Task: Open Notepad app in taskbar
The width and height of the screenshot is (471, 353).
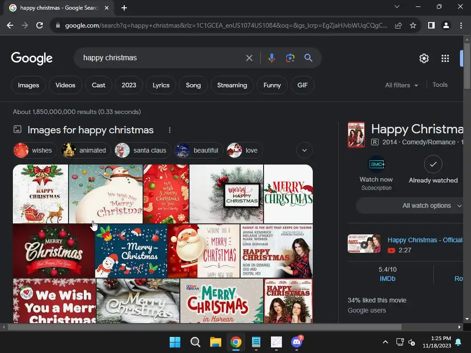Action: click(256, 342)
